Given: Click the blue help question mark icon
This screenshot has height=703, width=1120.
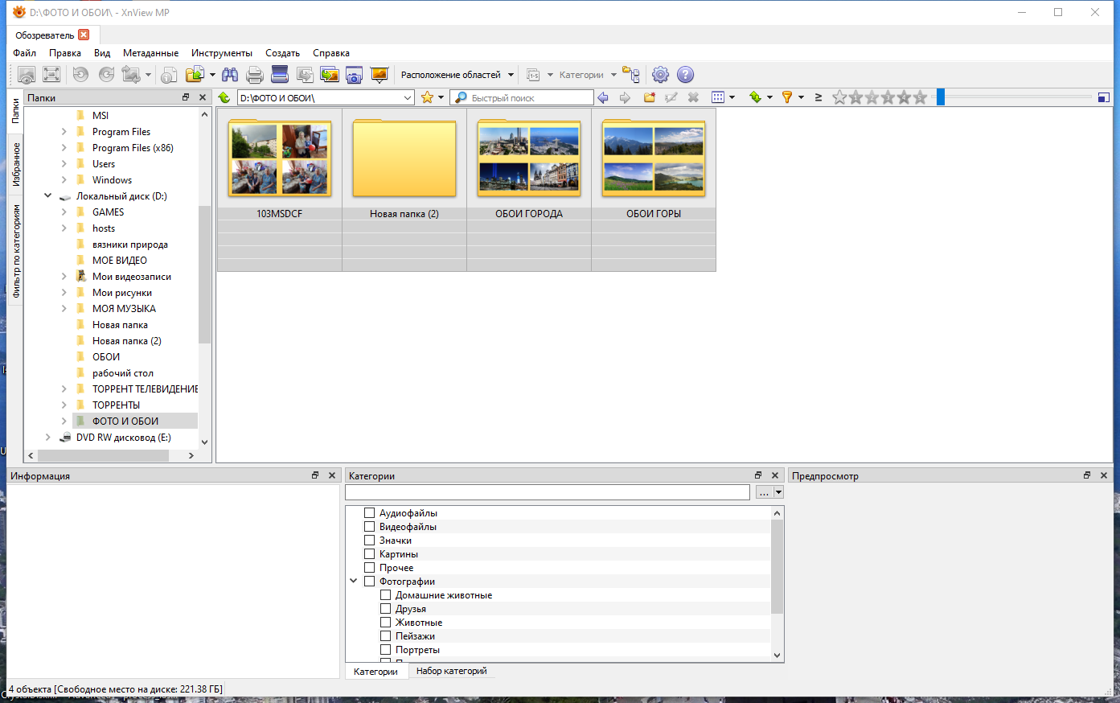Looking at the screenshot, I should click(x=685, y=75).
